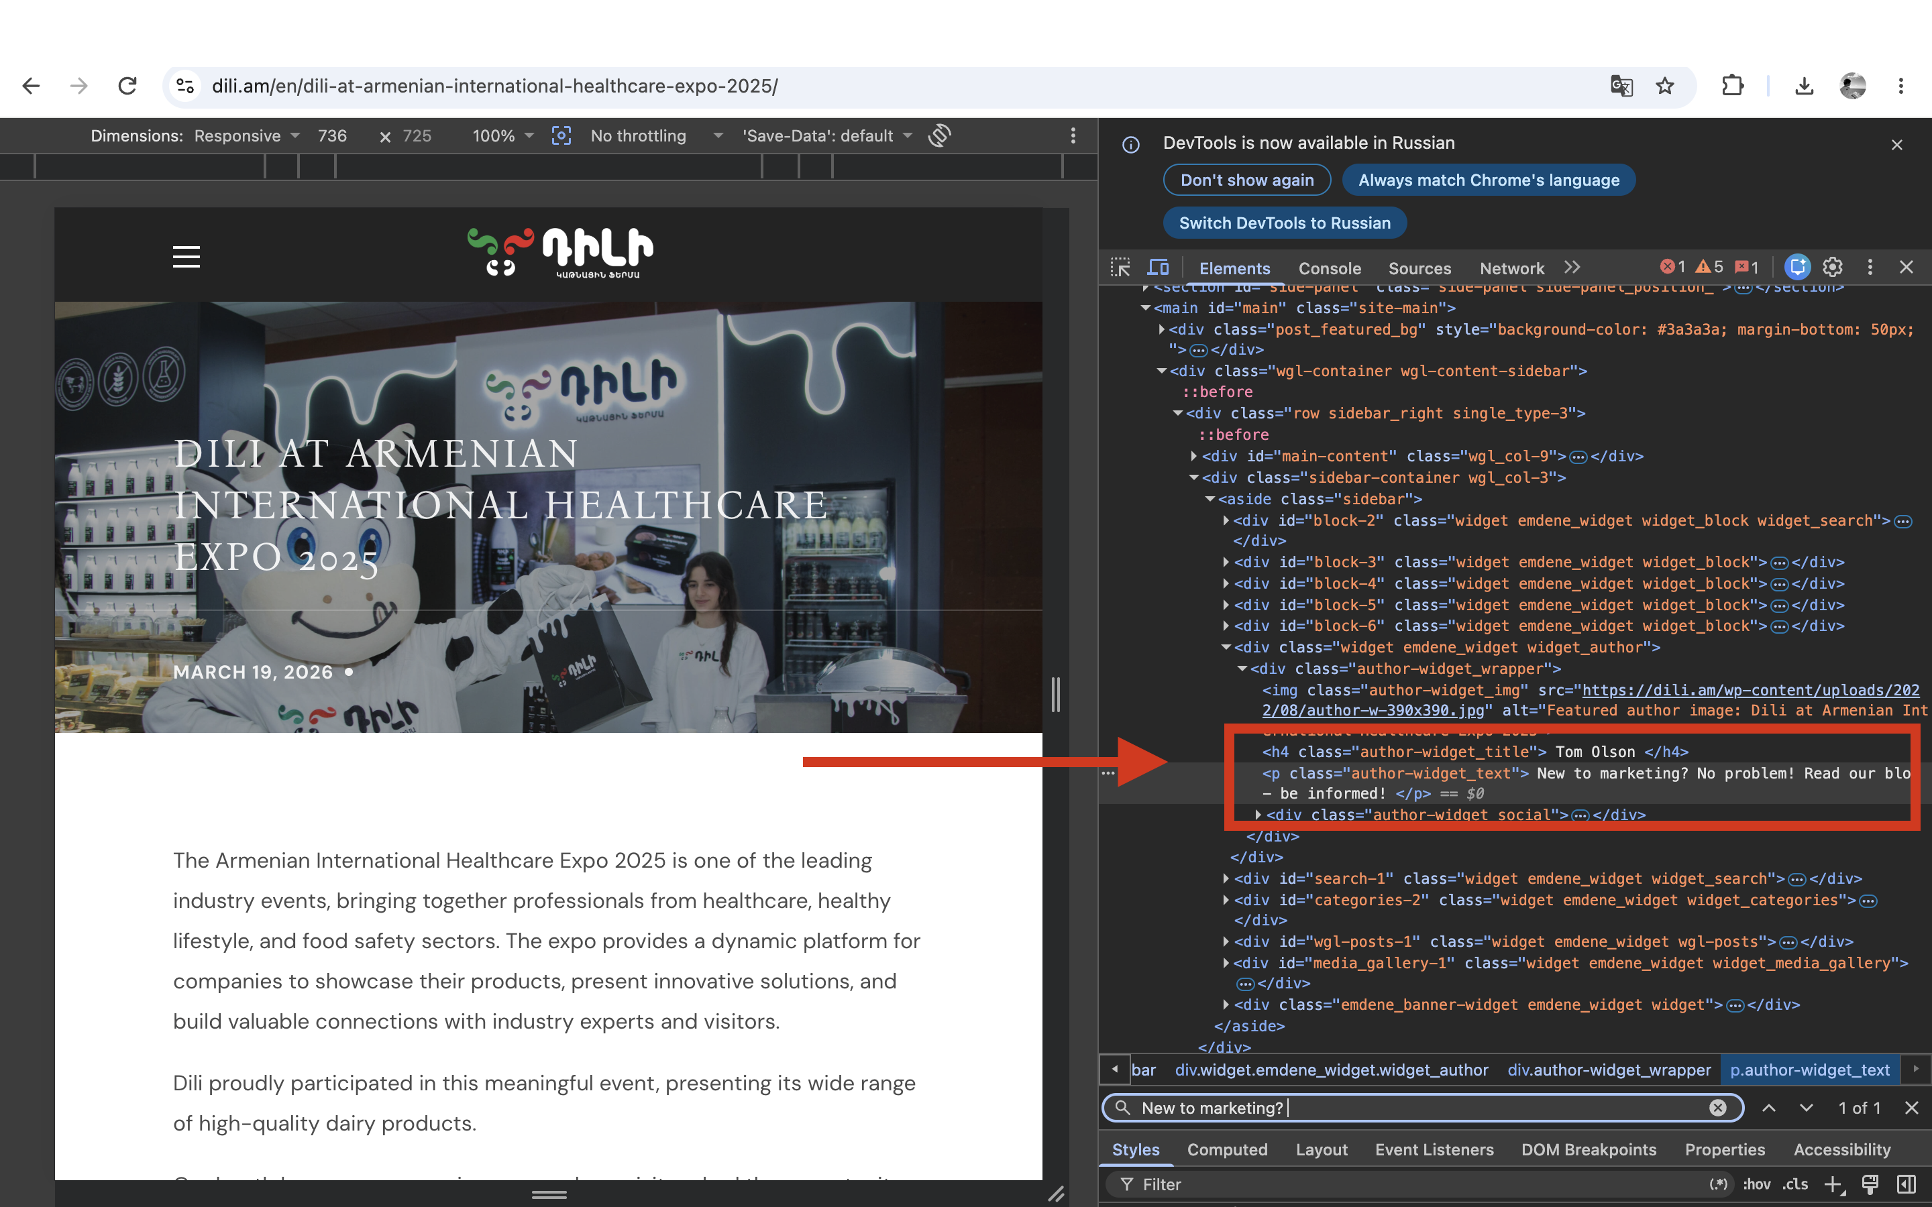Open the DOM Breakpoints tab
Viewport: 1932px width, 1207px height.
coord(1589,1149)
